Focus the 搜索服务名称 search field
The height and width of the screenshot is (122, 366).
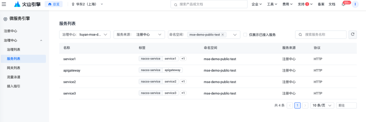tap(321, 35)
